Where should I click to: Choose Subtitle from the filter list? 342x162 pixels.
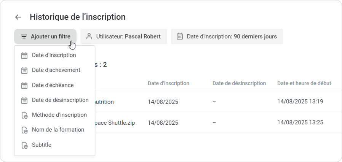42,145
